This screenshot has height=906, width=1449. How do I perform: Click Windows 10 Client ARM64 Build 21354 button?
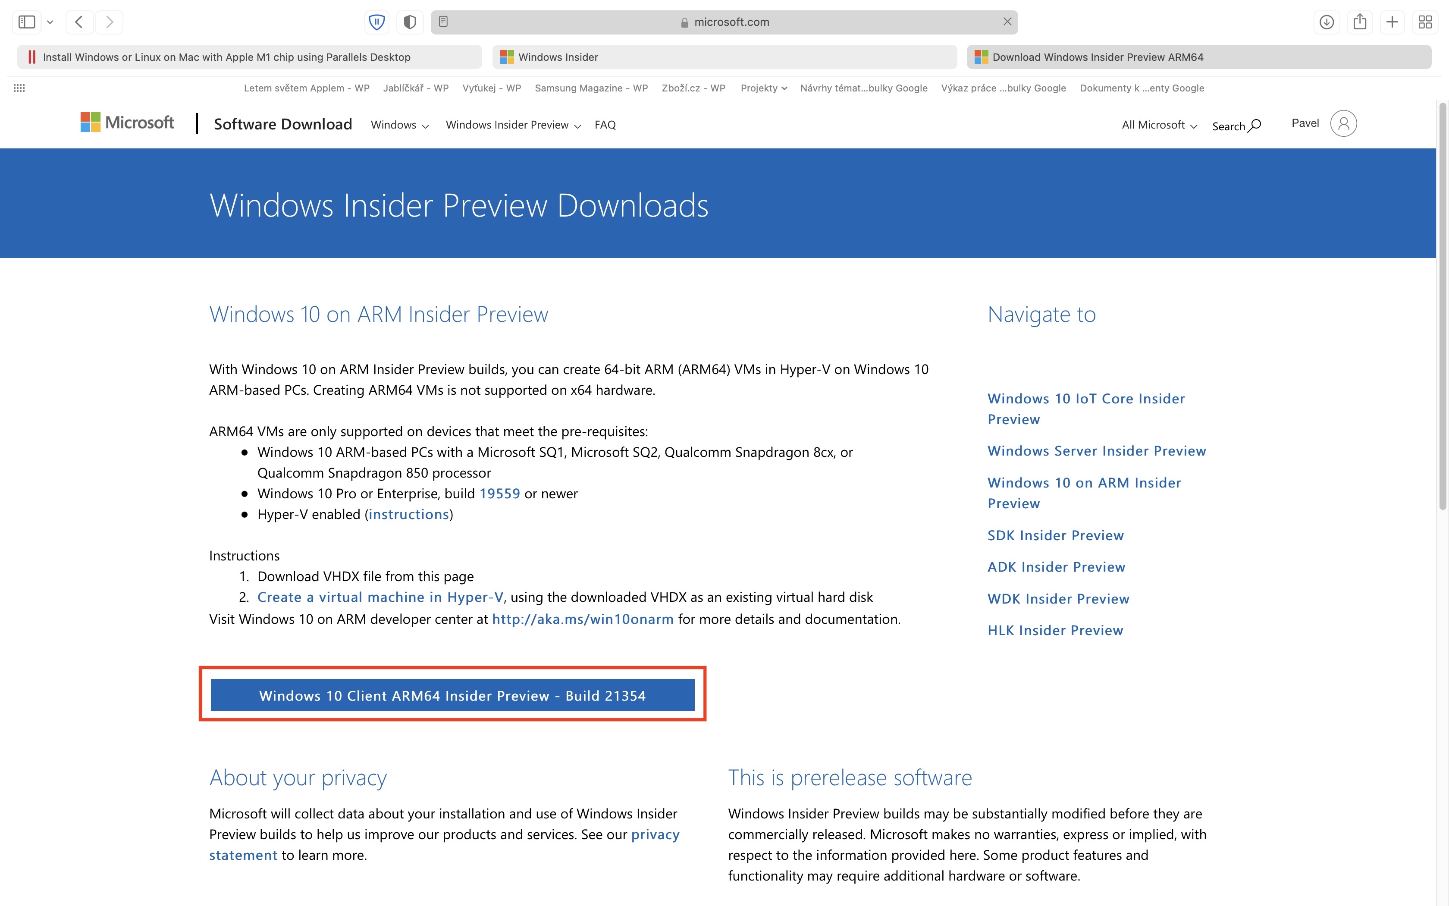(452, 695)
